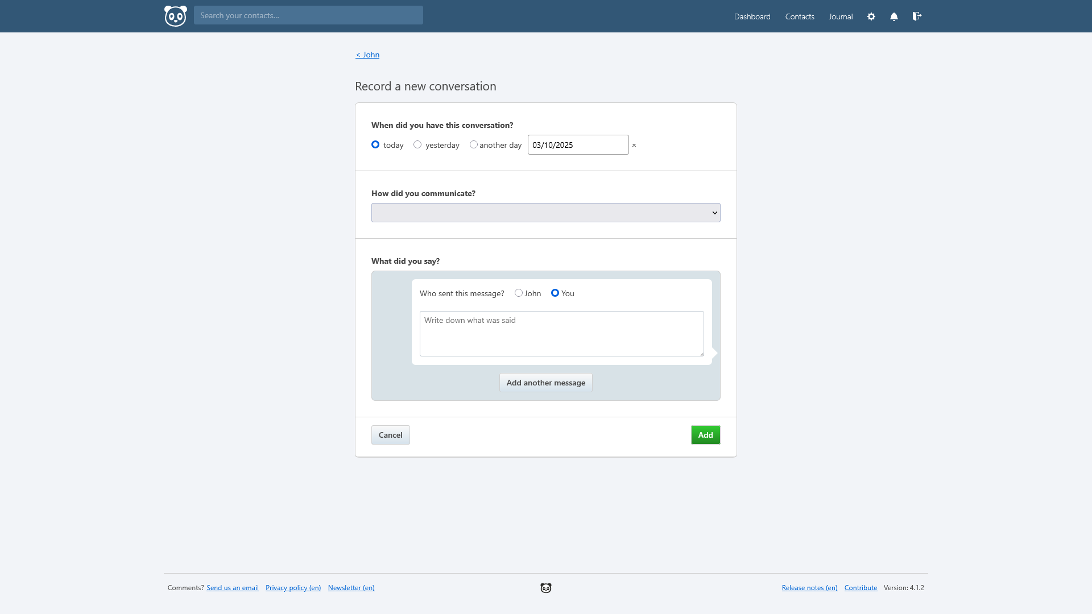Click the green Add button
Image resolution: width=1092 pixels, height=614 pixels.
coord(705,435)
